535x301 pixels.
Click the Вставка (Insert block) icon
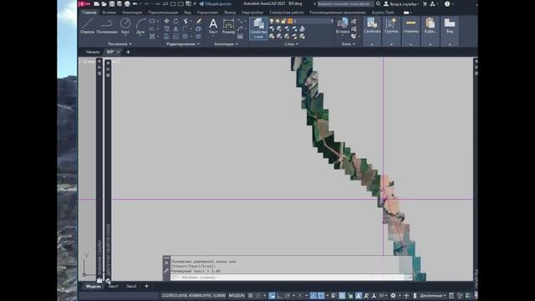coord(343,26)
